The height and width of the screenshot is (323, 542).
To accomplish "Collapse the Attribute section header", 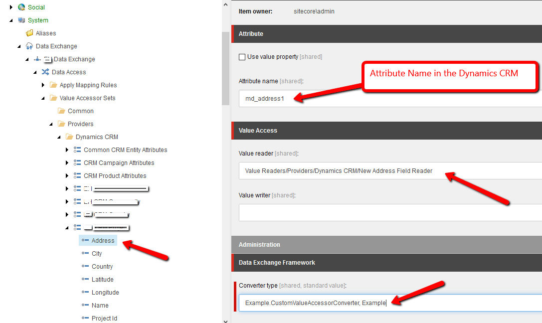I will coord(386,34).
